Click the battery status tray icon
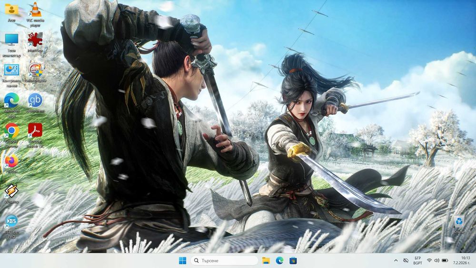Image resolution: width=476 pixels, height=268 pixels. [x=445, y=260]
